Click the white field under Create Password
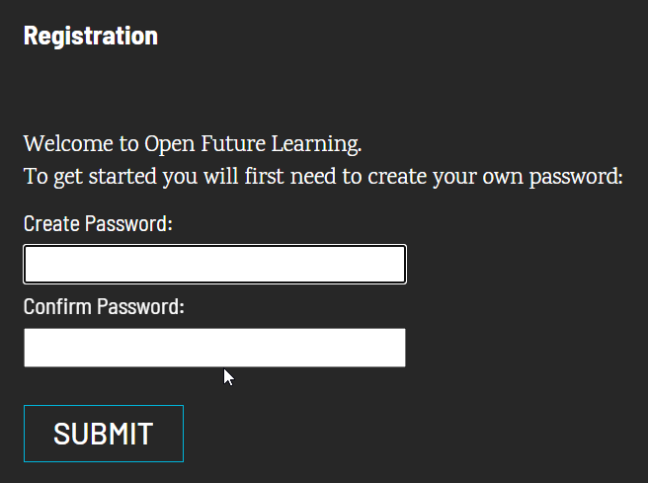The height and width of the screenshot is (483, 648). [214, 265]
